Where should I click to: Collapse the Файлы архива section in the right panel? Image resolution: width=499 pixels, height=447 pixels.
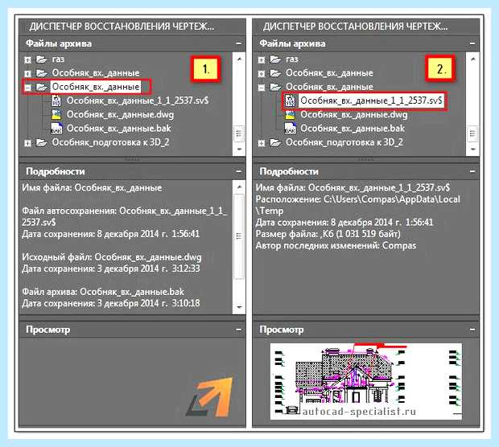pyautogui.click(x=472, y=43)
